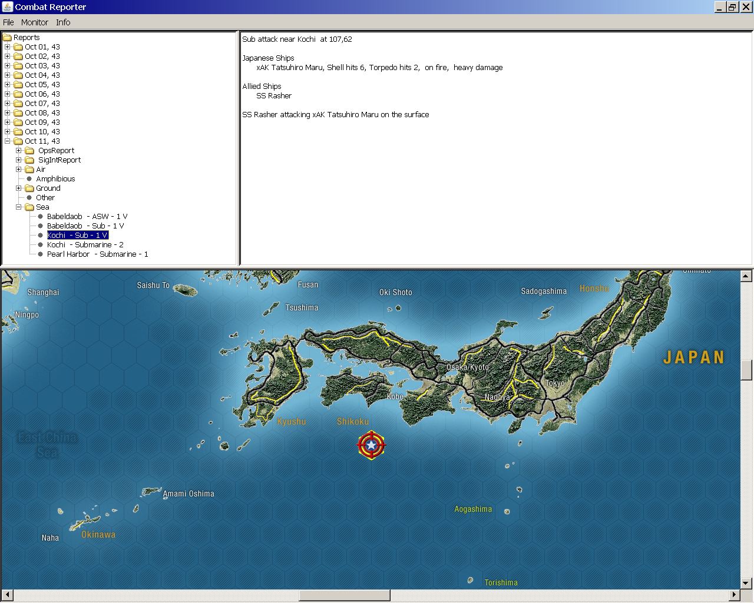Expand the OpsReport node
Viewport: 754px width, 603px height.
click(x=18, y=151)
